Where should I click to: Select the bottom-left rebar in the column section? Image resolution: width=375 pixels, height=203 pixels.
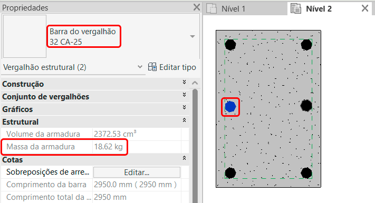[230, 173]
